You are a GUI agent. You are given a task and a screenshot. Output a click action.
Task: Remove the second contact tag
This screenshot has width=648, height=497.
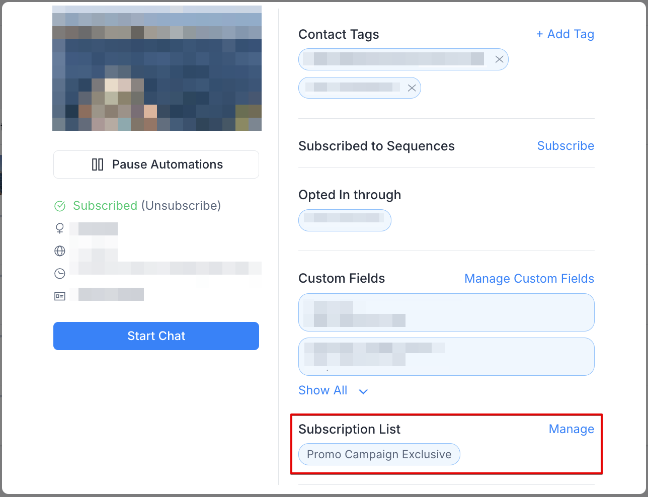[x=412, y=88]
